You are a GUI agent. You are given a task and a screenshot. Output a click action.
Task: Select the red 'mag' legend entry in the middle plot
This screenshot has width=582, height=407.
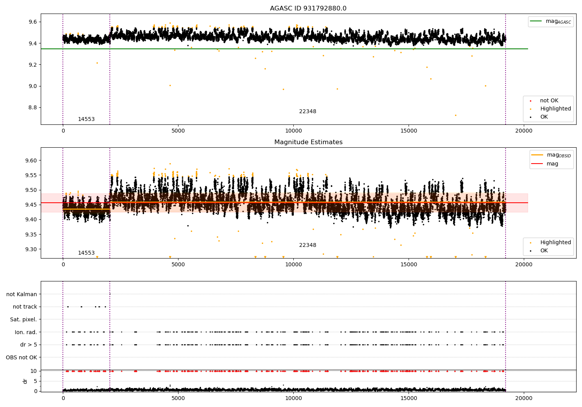(545, 164)
